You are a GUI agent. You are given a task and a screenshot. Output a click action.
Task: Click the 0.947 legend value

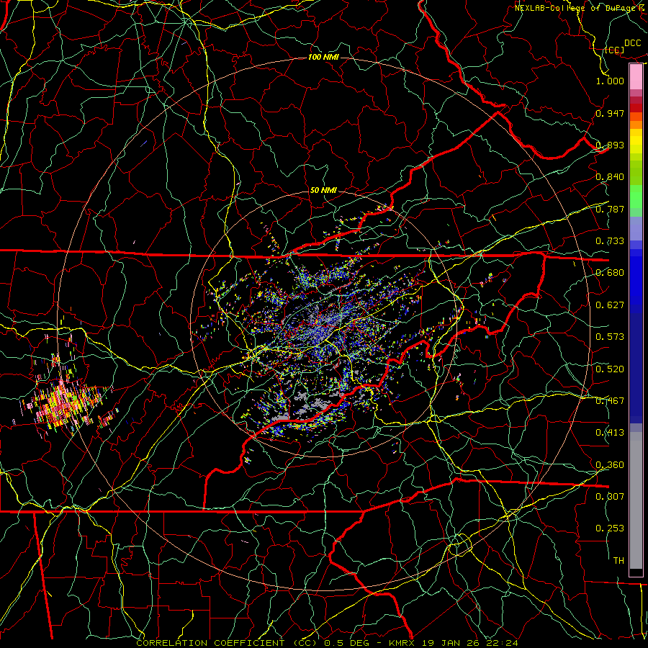(610, 113)
